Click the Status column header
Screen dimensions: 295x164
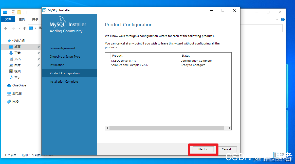click(186, 56)
